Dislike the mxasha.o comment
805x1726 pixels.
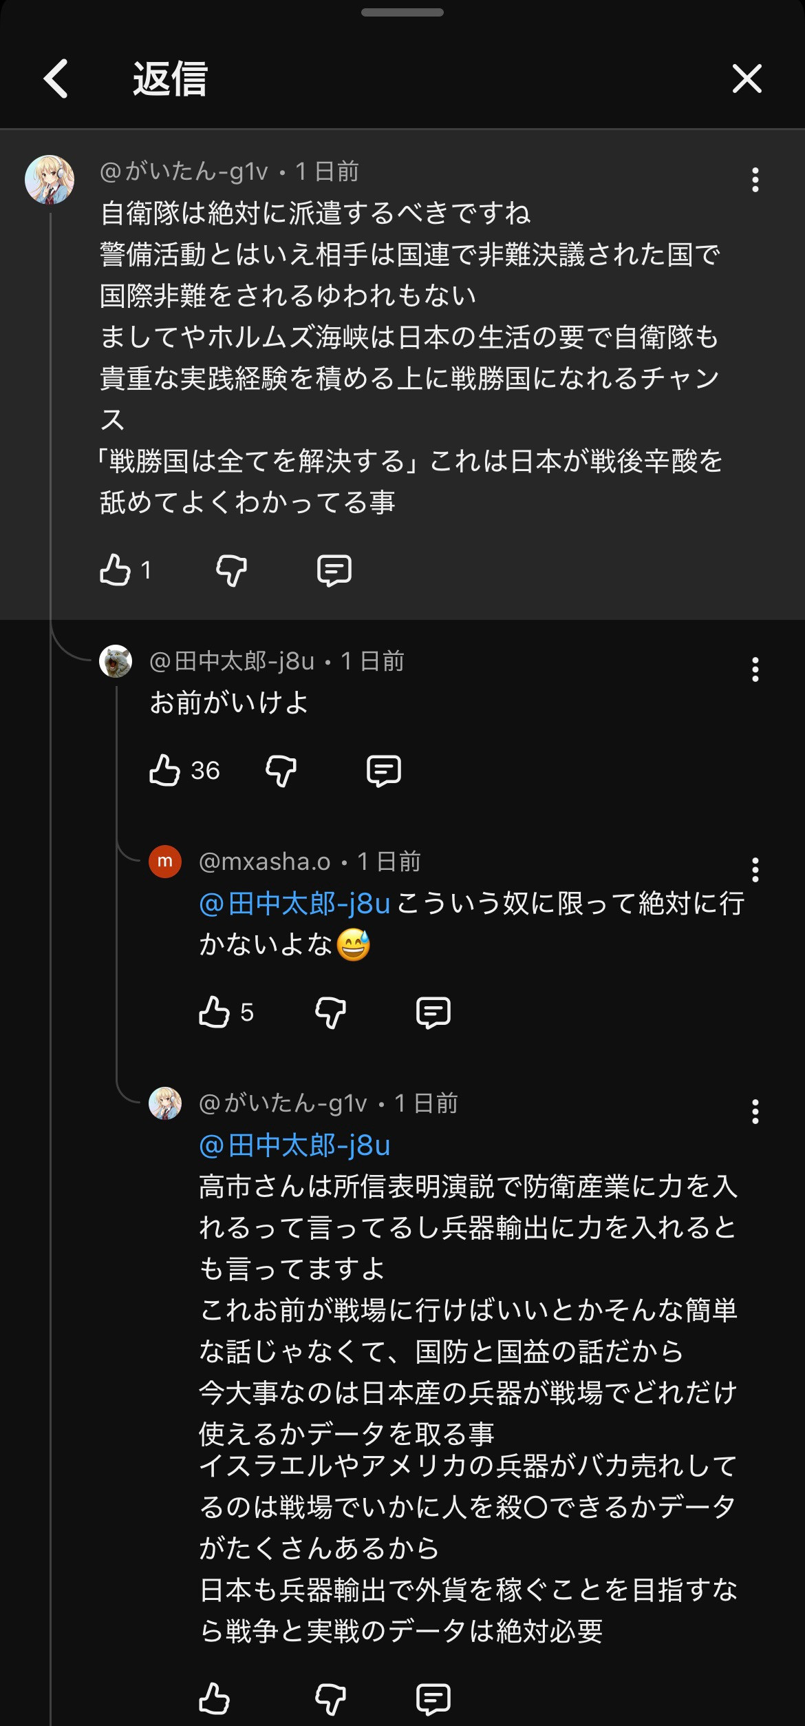click(330, 1012)
